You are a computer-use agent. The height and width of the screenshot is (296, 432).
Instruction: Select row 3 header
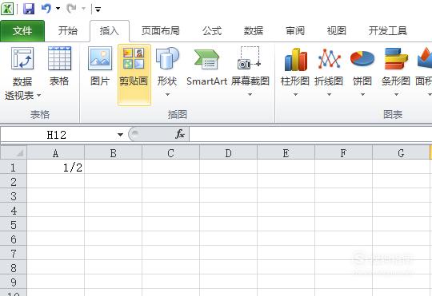[14, 195]
